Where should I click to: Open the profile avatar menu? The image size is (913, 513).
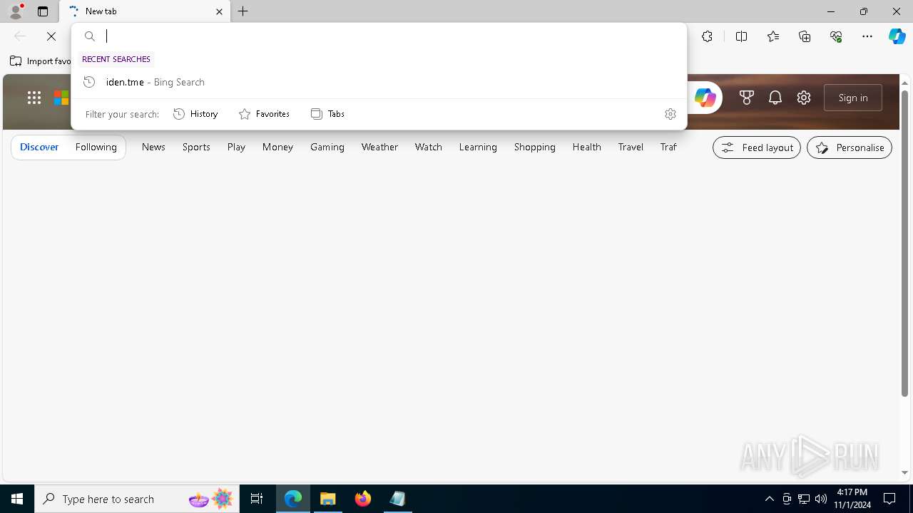[15, 11]
